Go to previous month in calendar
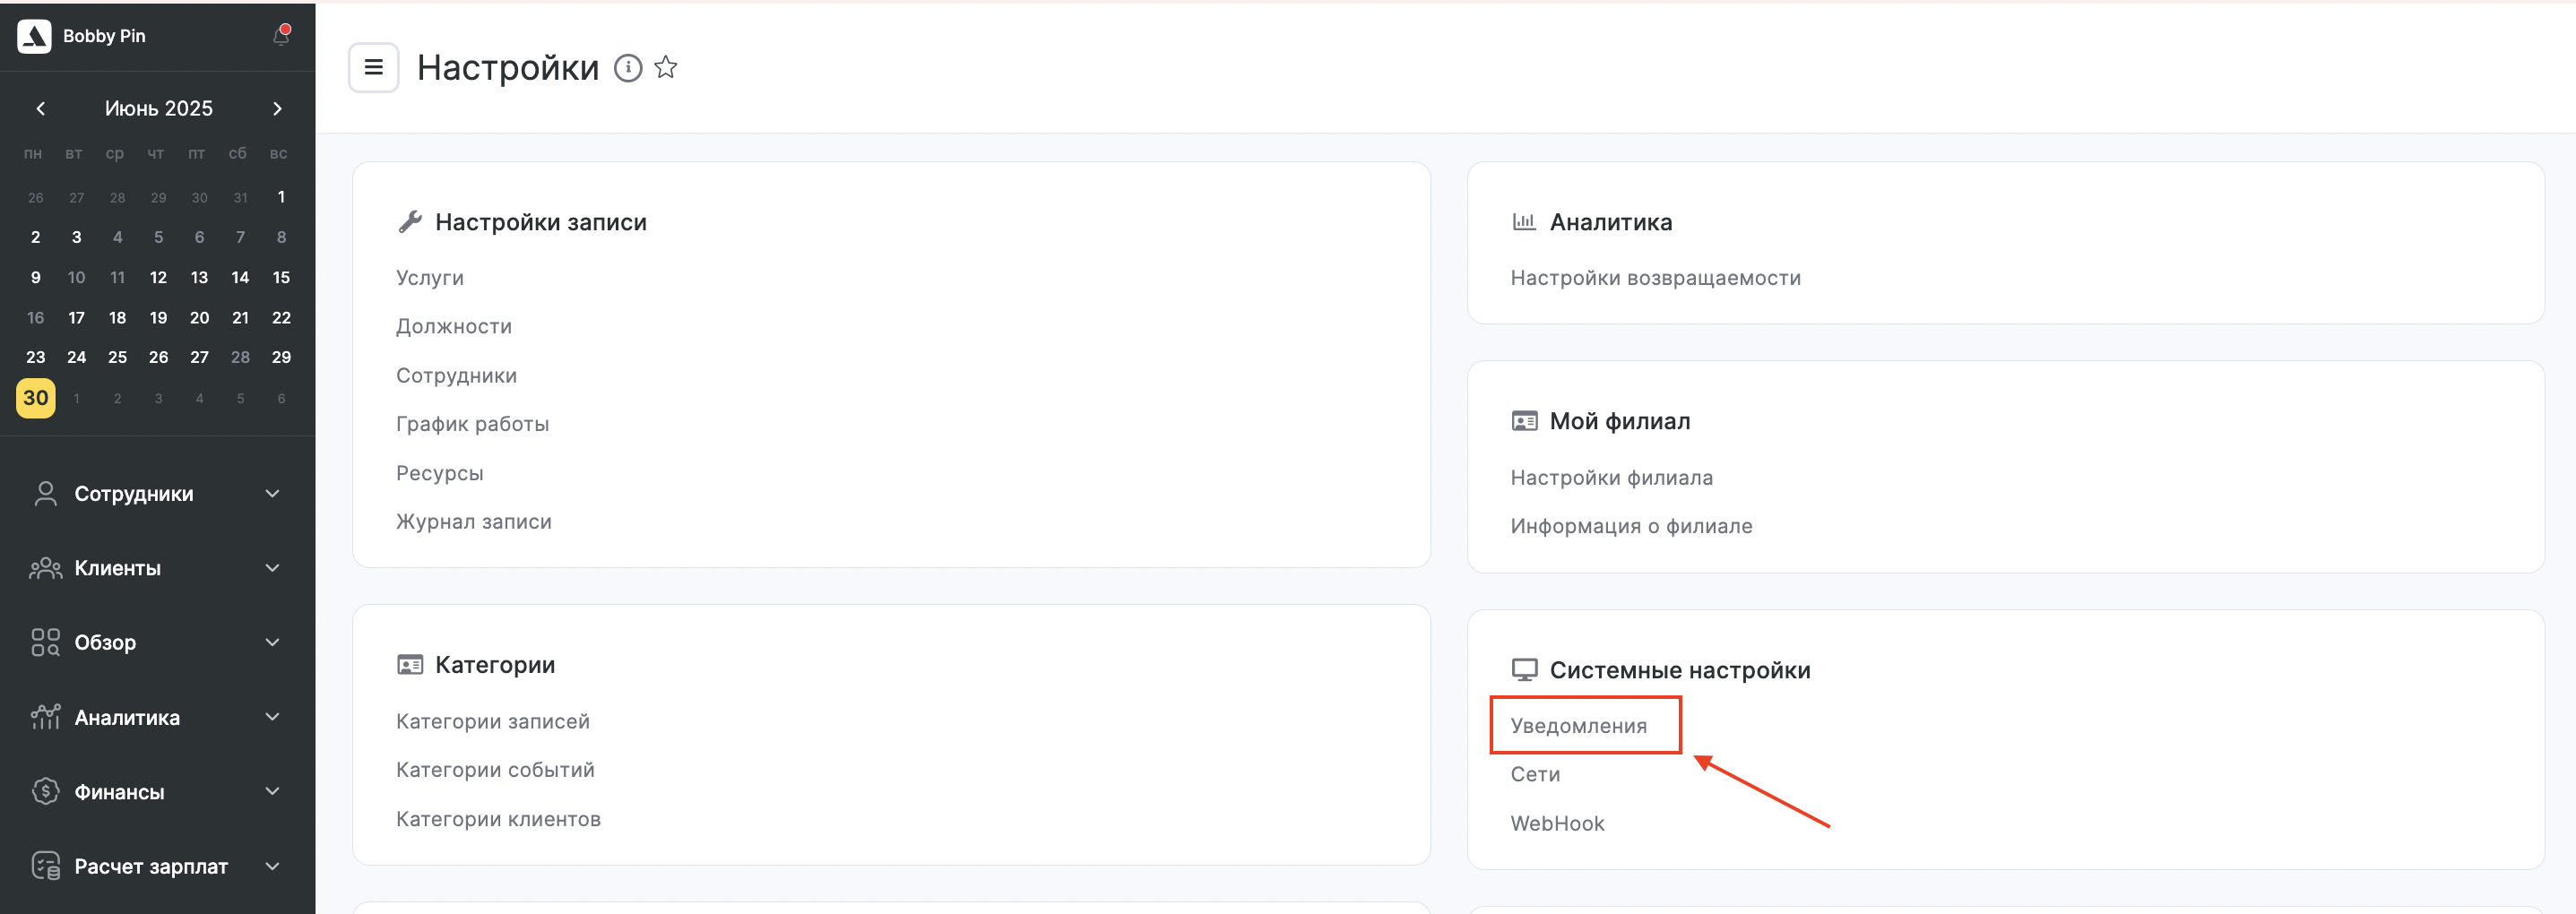 coord(41,108)
